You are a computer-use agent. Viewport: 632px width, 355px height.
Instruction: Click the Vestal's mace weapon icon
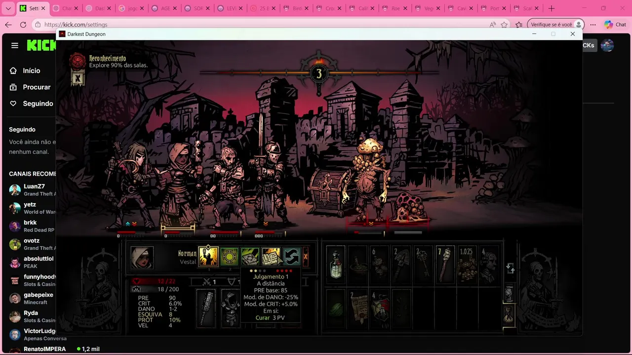click(x=206, y=308)
